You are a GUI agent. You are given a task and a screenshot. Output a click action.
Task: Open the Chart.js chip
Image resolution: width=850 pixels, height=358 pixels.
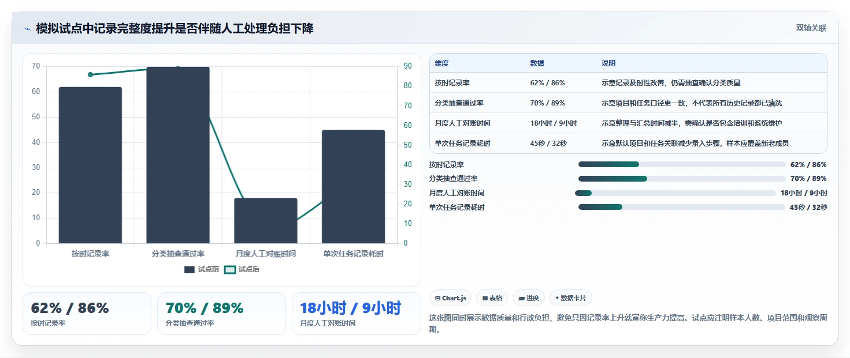[x=450, y=298]
